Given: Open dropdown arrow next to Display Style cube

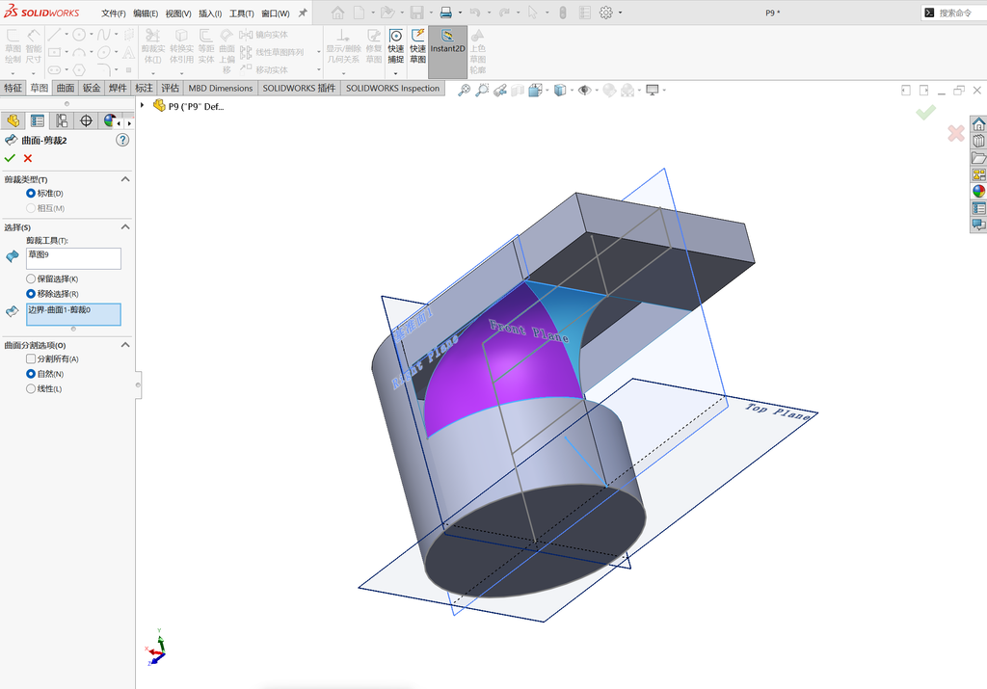Looking at the screenshot, I should click(572, 90).
